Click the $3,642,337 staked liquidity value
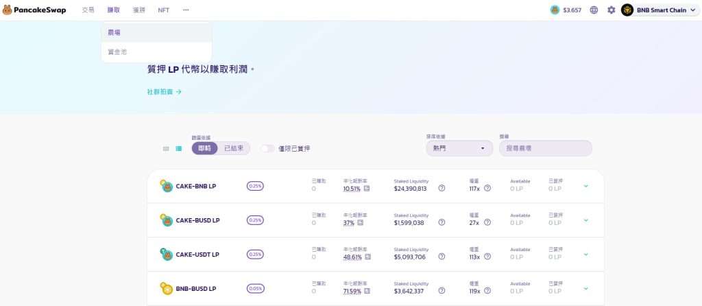 click(x=410, y=291)
